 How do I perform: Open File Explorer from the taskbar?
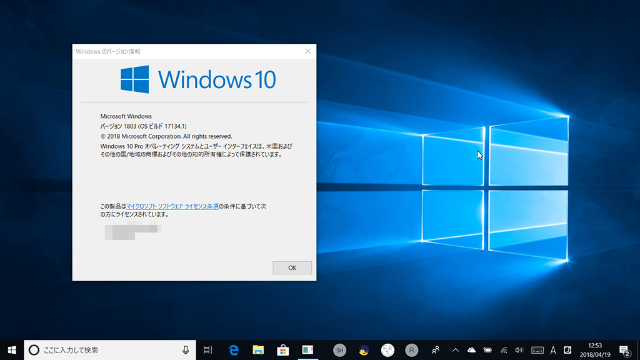pyautogui.click(x=258, y=350)
